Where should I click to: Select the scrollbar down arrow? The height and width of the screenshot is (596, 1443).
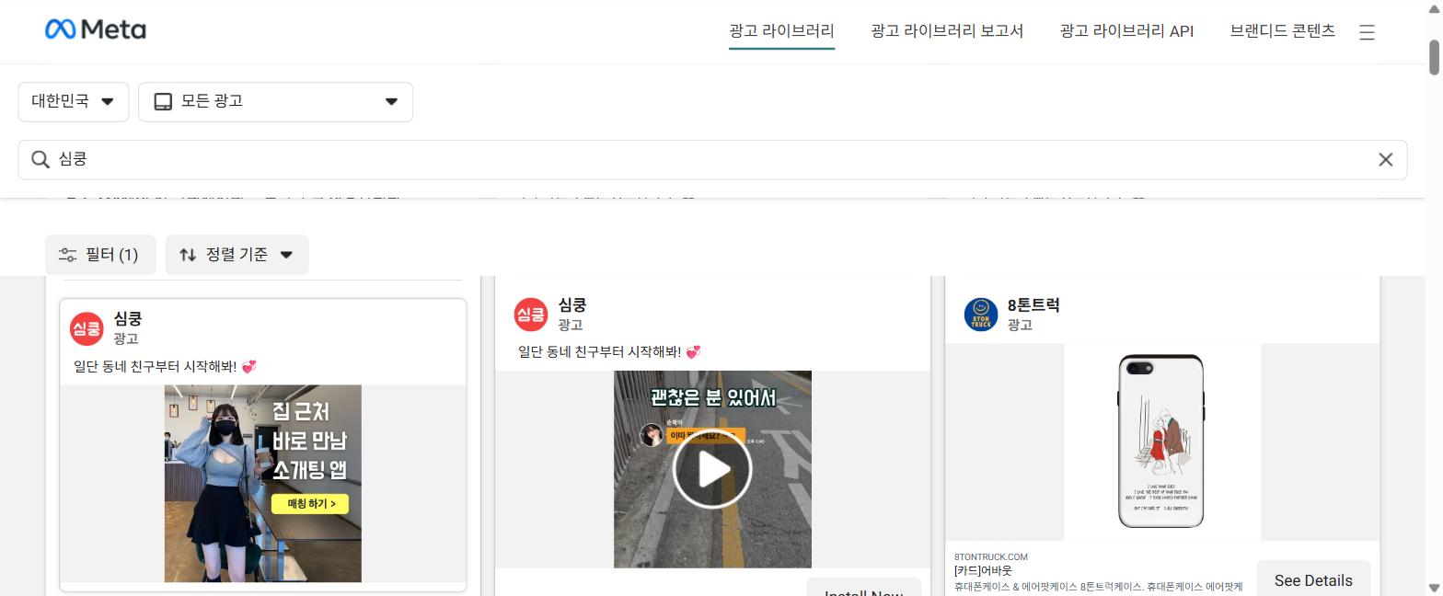coord(1434,587)
